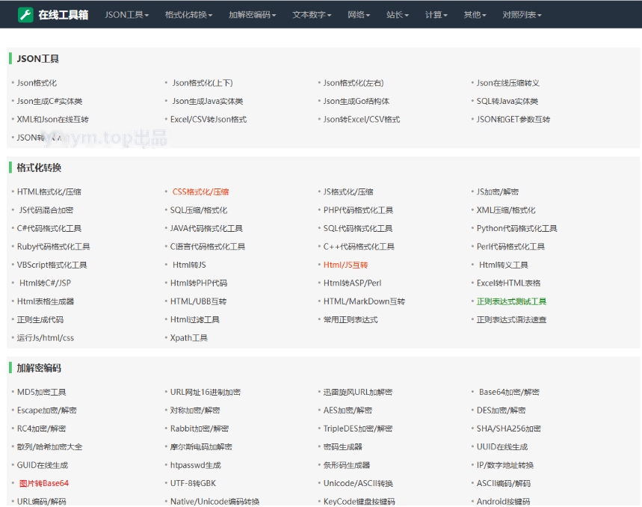Open the Html表格生成器 link
Screen dimensions: 642x507
46,301
